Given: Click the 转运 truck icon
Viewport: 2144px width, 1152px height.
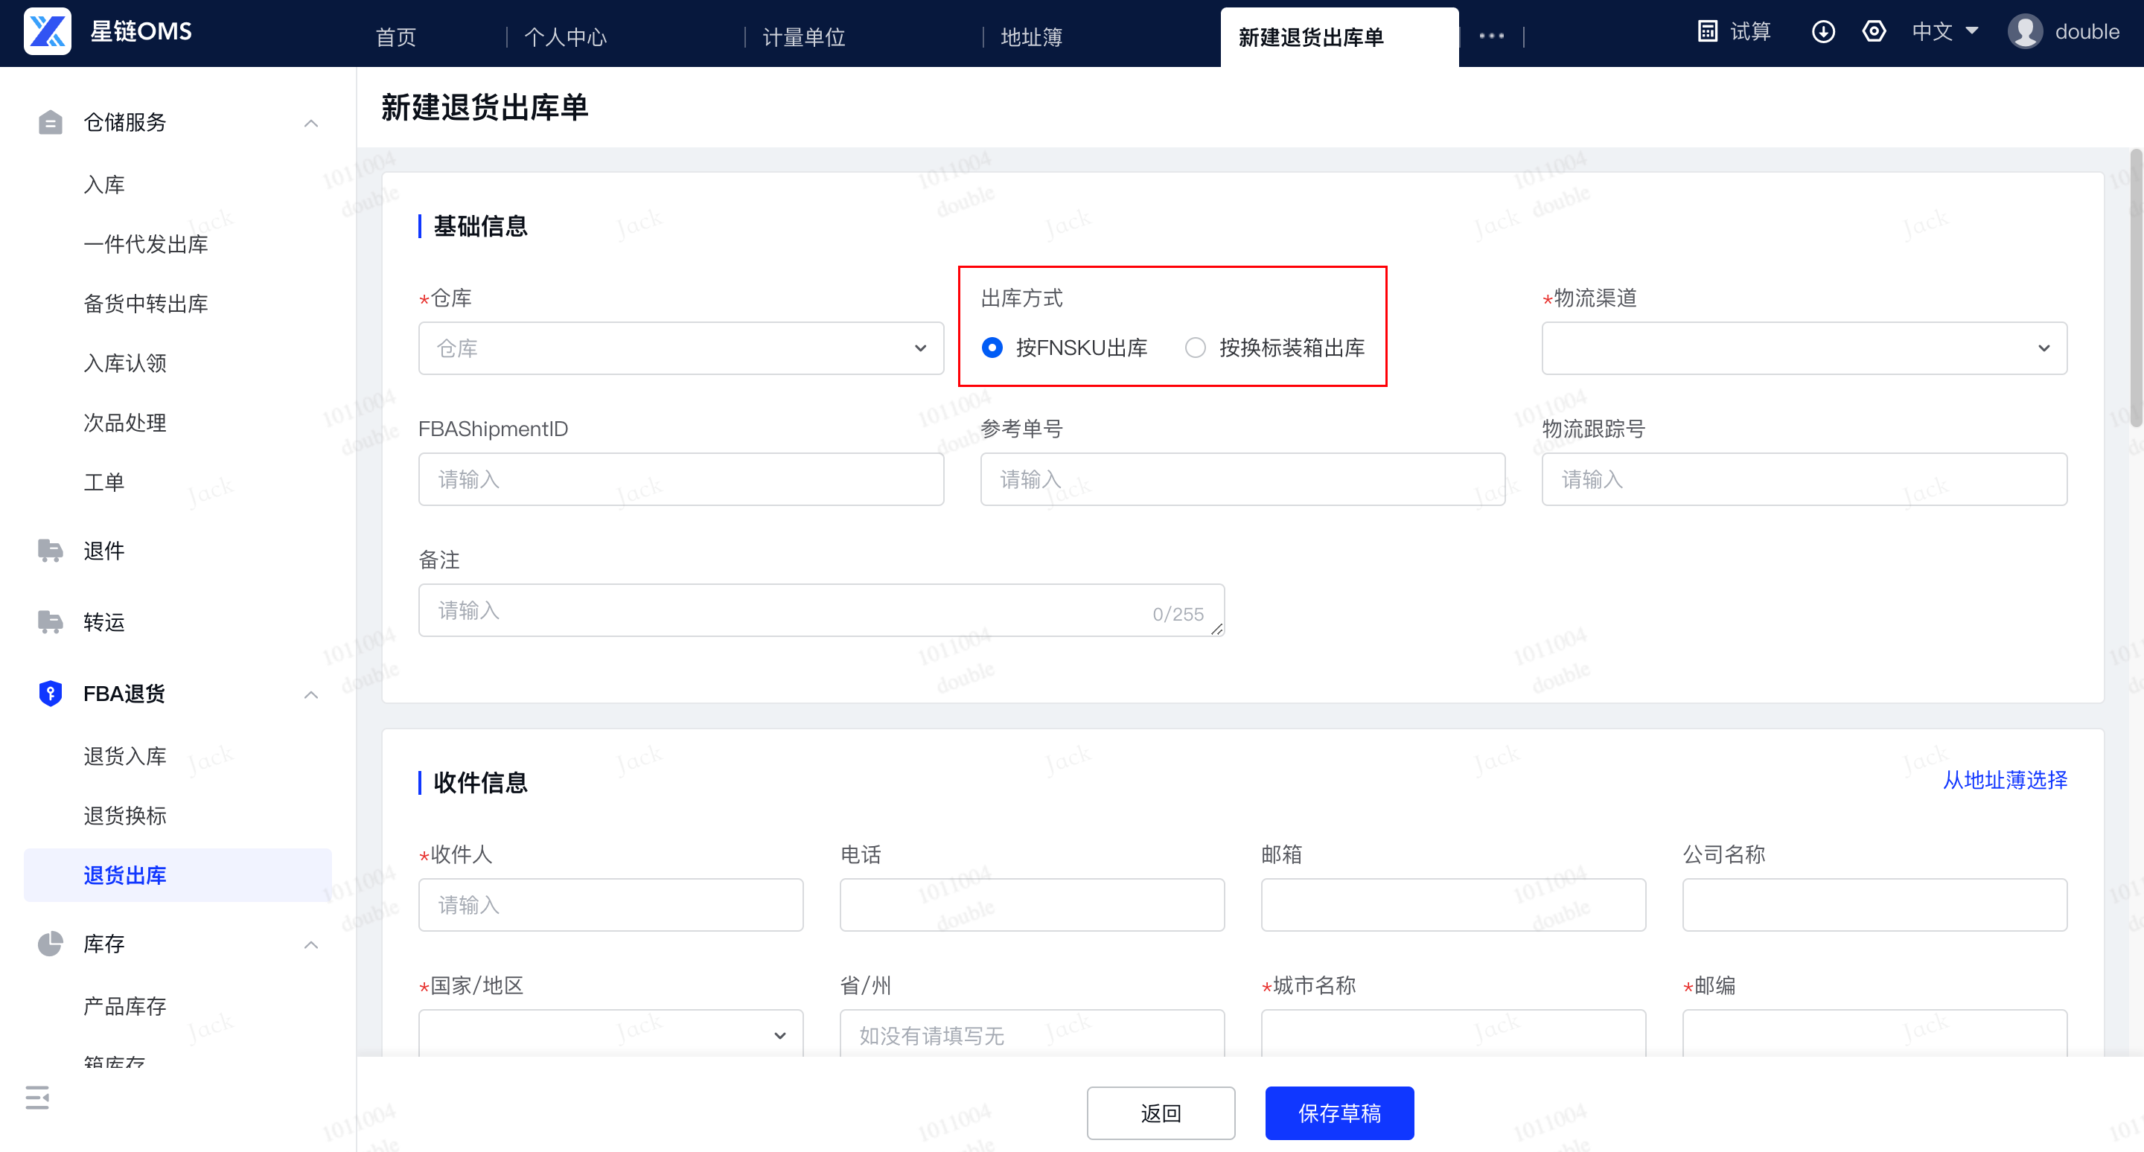Looking at the screenshot, I should coord(50,621).
